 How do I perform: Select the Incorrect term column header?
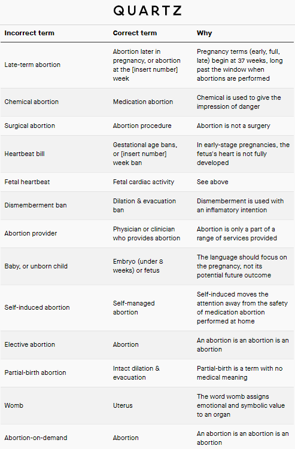pyautogui.click(x=29, y=33)
